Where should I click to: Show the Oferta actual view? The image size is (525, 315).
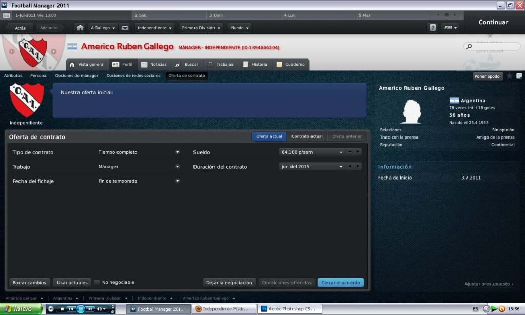[269, 136]
